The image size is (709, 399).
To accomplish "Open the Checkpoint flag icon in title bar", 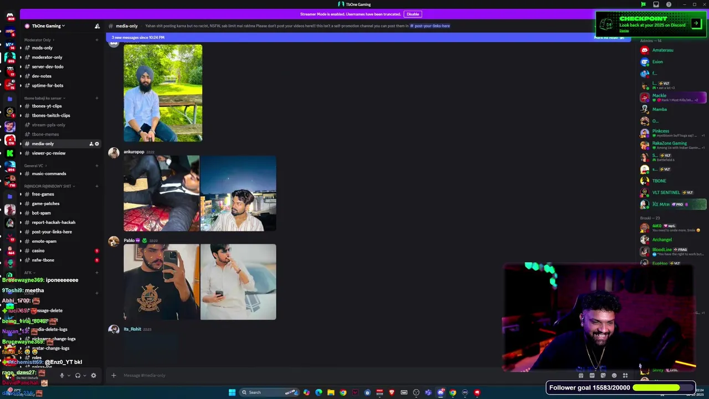I will pos(643,4).
